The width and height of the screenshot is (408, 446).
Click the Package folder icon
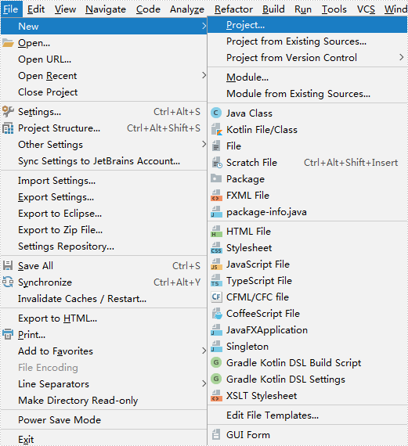[x=216, y=178]
